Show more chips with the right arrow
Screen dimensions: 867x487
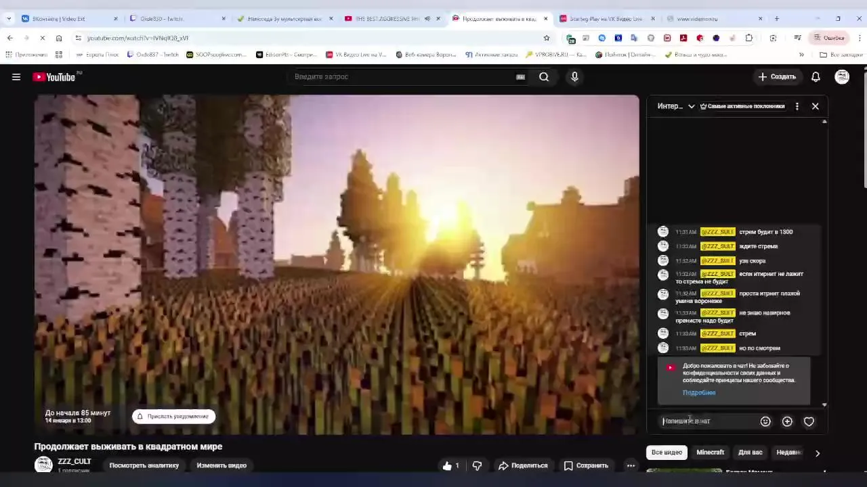(817, 453)
